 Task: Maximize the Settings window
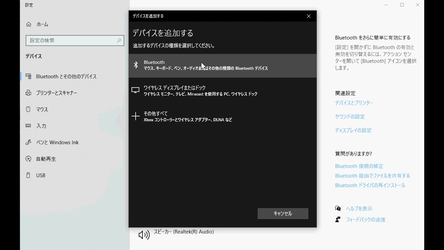click(402, 5)
